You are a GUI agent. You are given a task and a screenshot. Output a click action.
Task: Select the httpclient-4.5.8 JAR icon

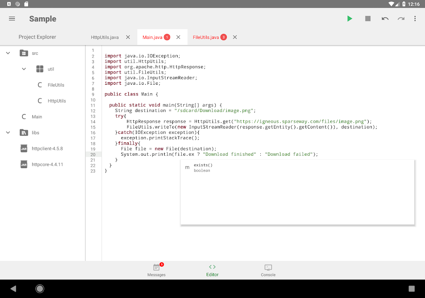pos(24,148)
